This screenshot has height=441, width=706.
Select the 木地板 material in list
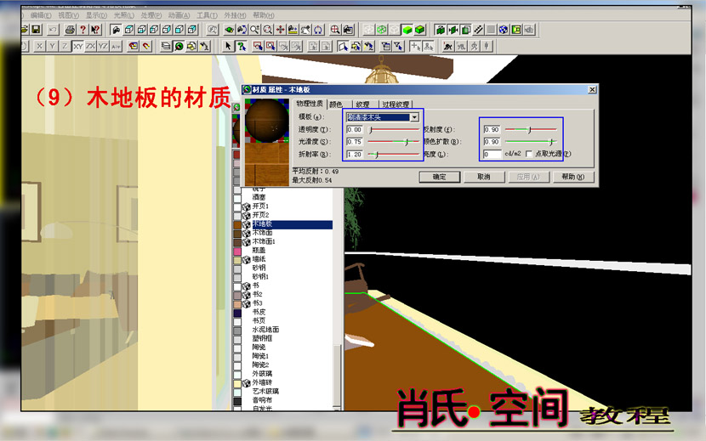click(x=292, y=224)
